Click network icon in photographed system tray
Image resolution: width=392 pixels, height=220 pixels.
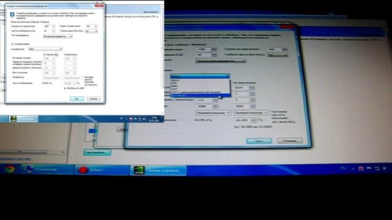point(377,169)
